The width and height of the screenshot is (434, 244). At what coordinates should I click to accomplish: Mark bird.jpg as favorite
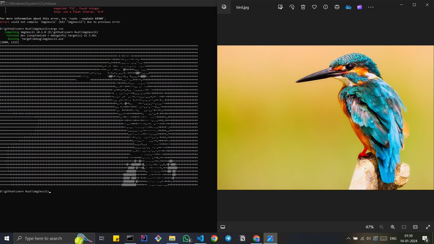pyautogui.click(x=314, y=7)
